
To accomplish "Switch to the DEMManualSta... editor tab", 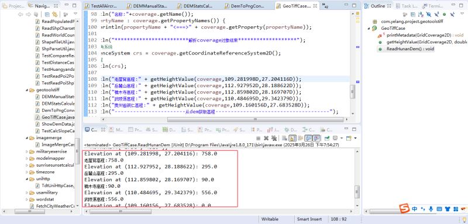I will [x=148, y=6].
